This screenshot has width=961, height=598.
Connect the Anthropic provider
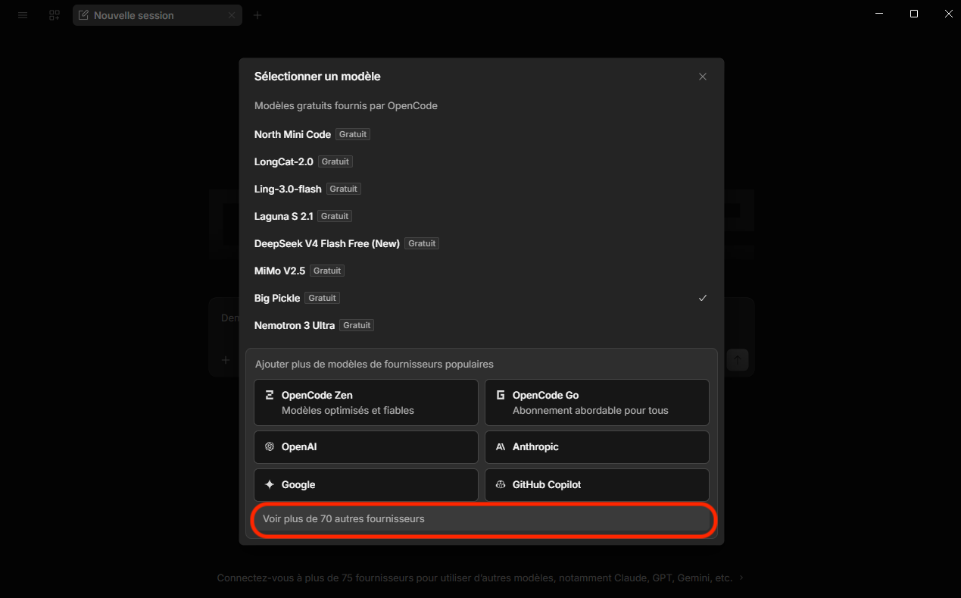click(x=597, y=447)
